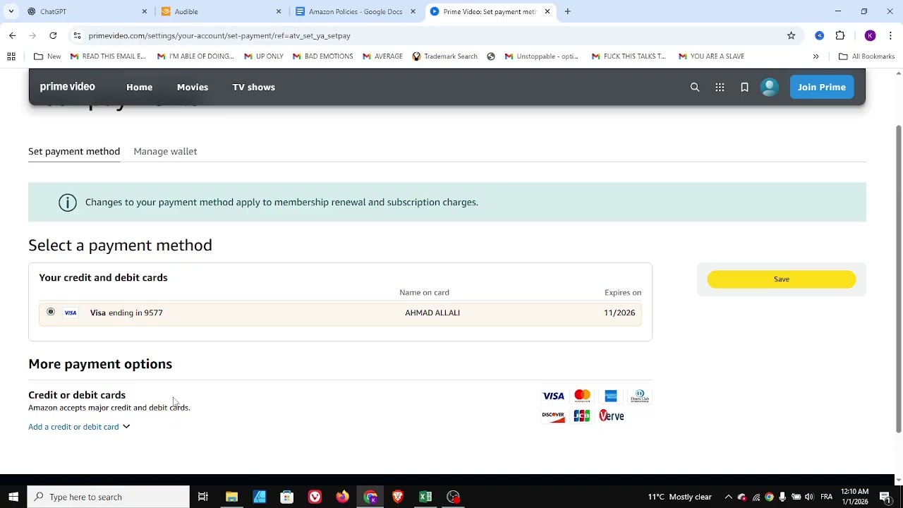
Task: Click the cardholder name AHMAD ALLALI
Action: [432, 313]
